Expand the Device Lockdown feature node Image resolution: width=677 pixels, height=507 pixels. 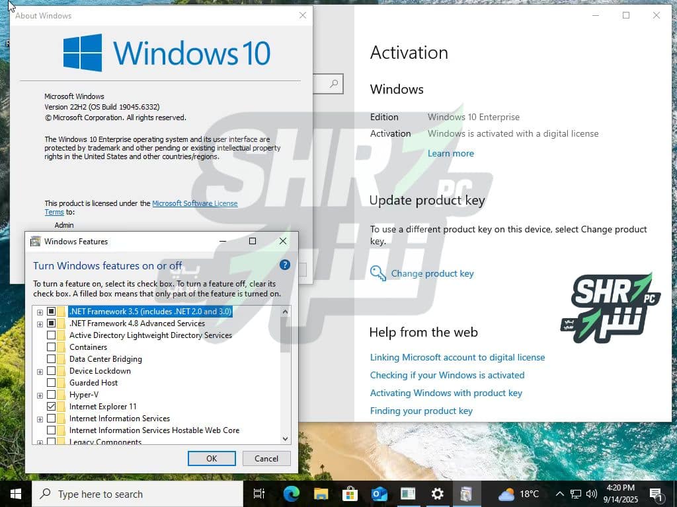click(40, 371)
